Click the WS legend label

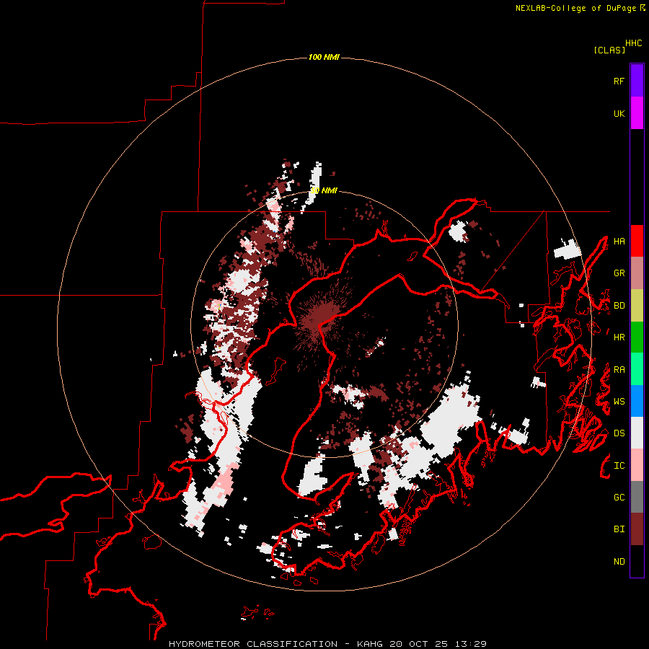click(619, 402)
